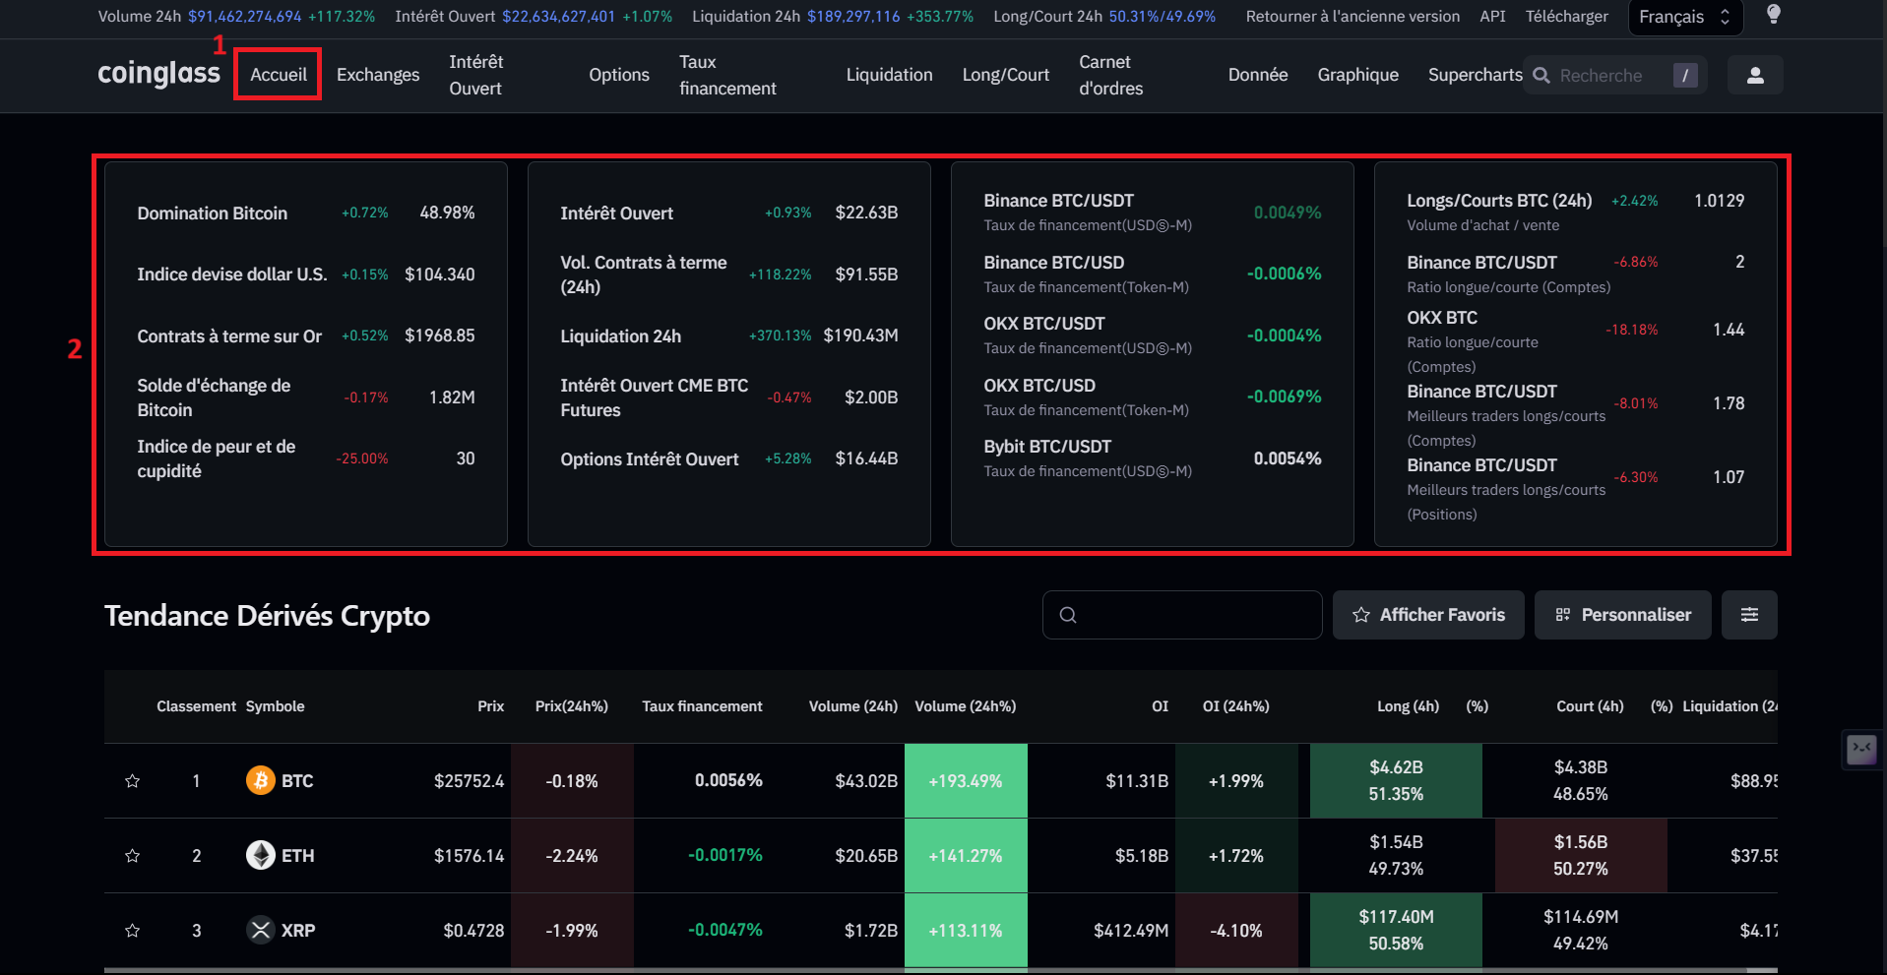
Task: Click Intérêt Ouvert CME BTC Futures row
Action: tap(729, 397)
